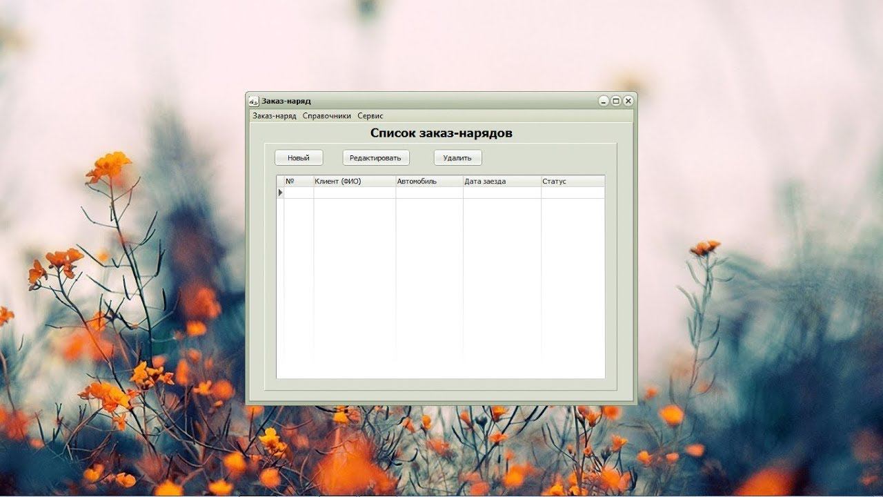Click the Новый button
Image resolution: width=883 pixels, height=497 pixels.
(299, 158)
